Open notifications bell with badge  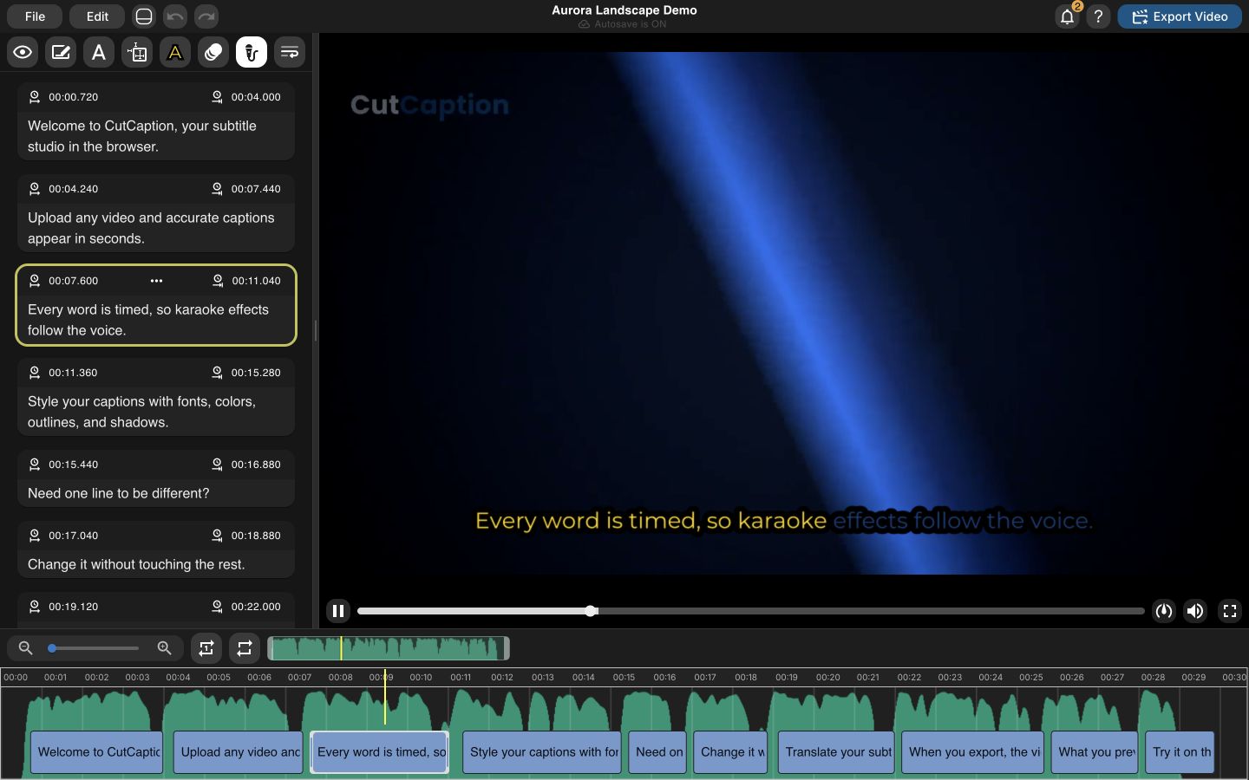[x=1068, y=16]
